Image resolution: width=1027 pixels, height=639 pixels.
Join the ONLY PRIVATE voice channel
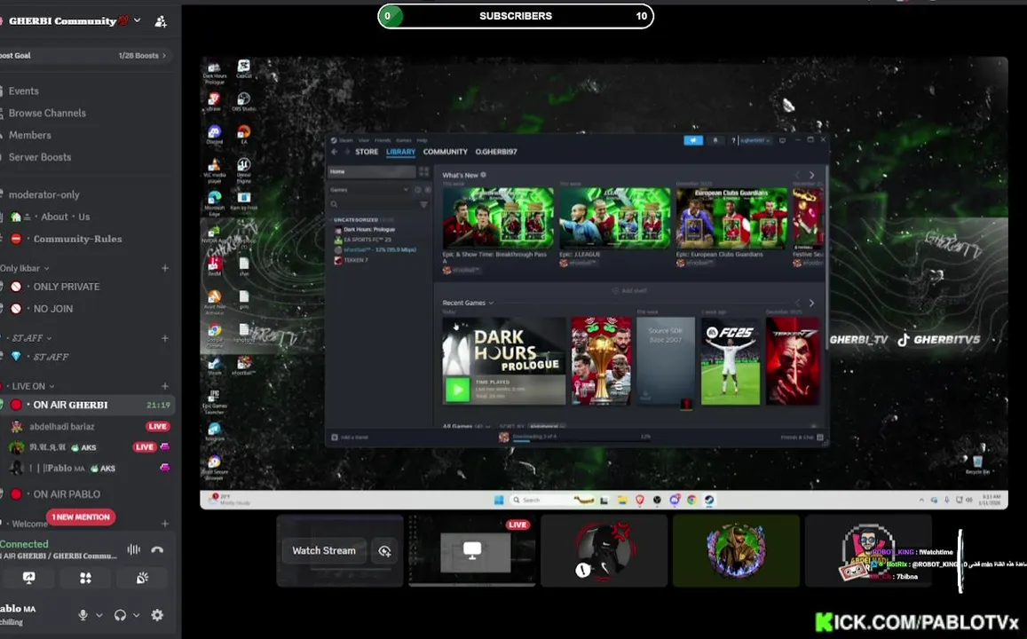tap(67, 287)
